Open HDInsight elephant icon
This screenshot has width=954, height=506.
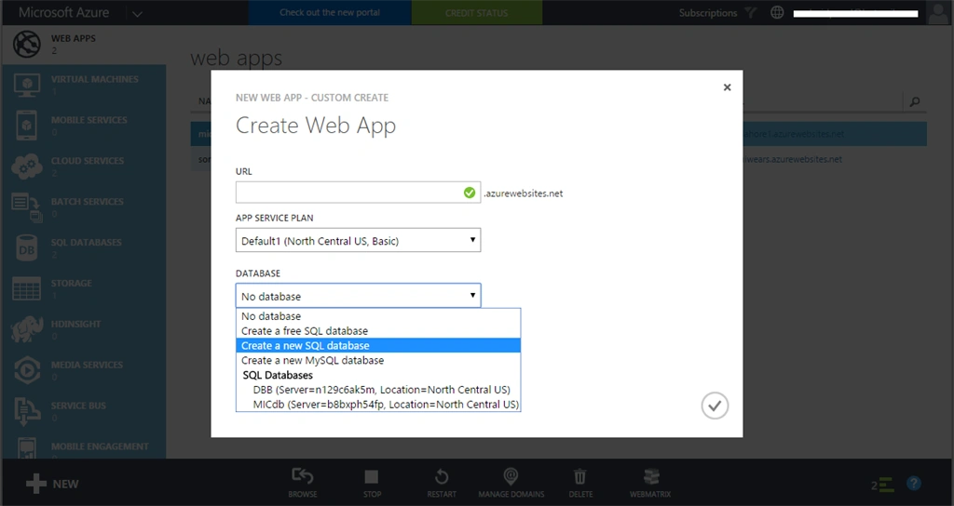[x=27, y=329]
